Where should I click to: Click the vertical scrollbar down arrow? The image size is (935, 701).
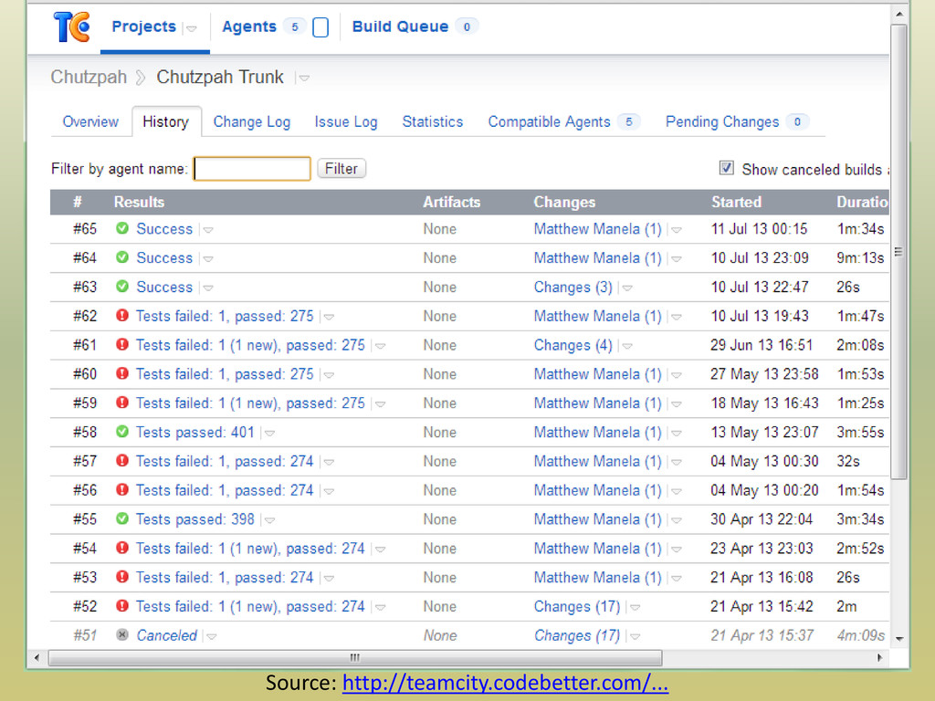[x=899, y=638]
